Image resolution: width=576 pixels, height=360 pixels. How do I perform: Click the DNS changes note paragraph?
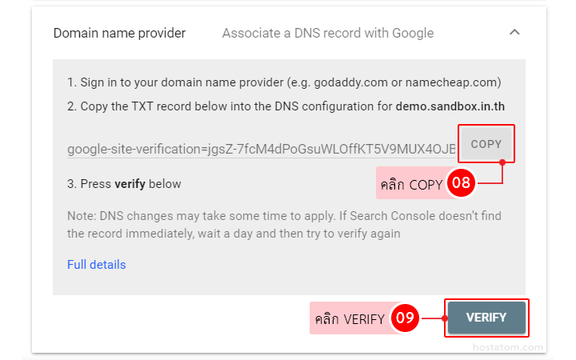point(284,225)
